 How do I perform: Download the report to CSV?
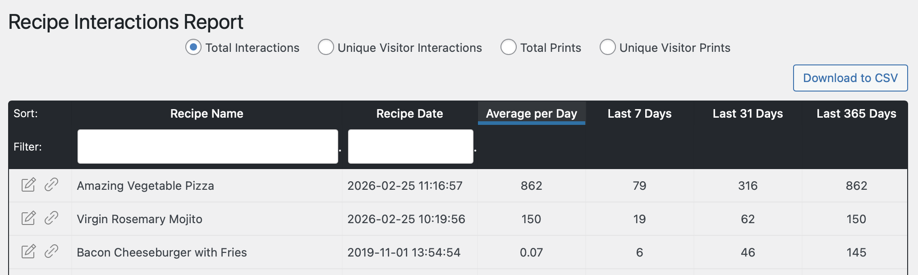coord(850,78)
